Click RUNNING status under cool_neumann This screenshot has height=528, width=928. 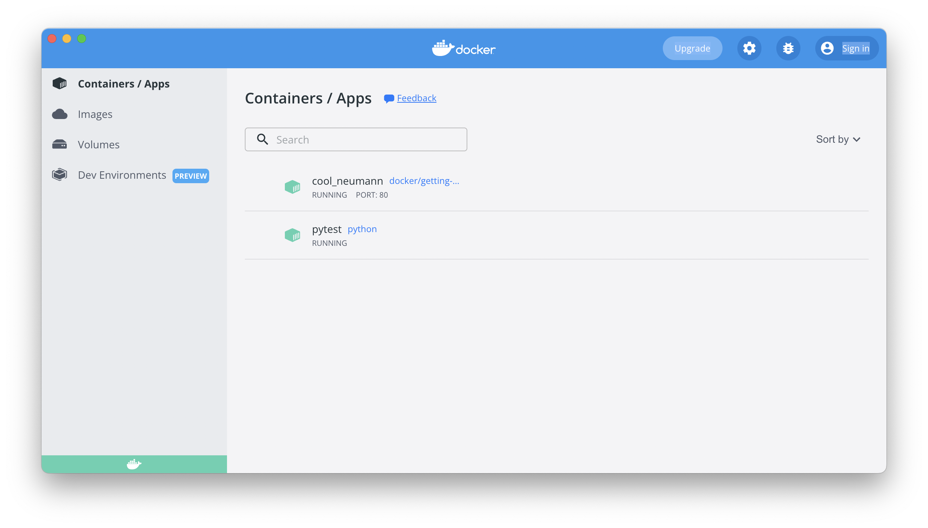[x=330, y=195]
